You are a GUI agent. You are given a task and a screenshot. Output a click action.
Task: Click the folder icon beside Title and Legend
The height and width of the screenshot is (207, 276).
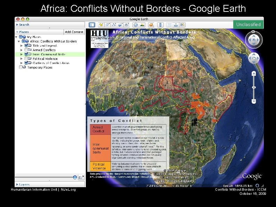[x=30, y=46]
